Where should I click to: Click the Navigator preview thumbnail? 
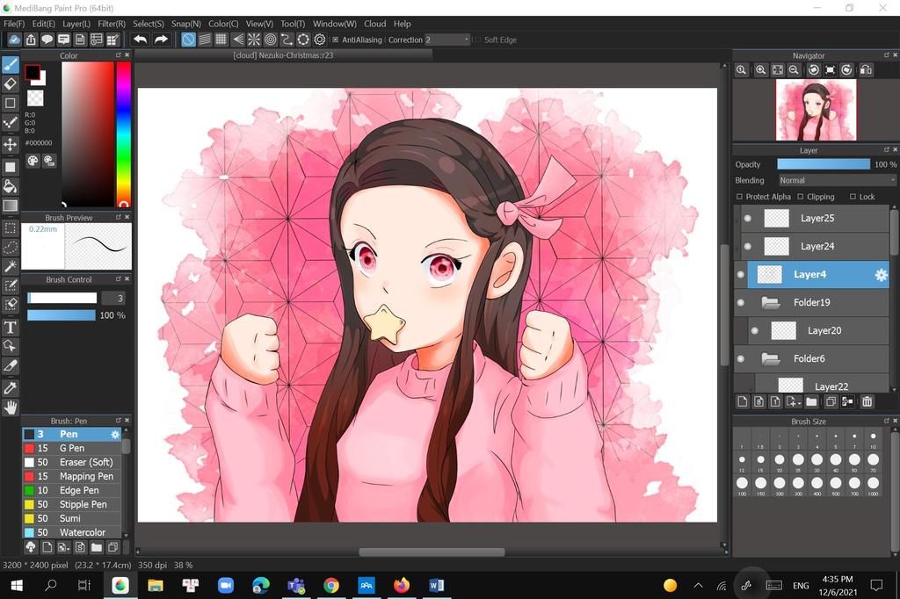tap(816, 110)
